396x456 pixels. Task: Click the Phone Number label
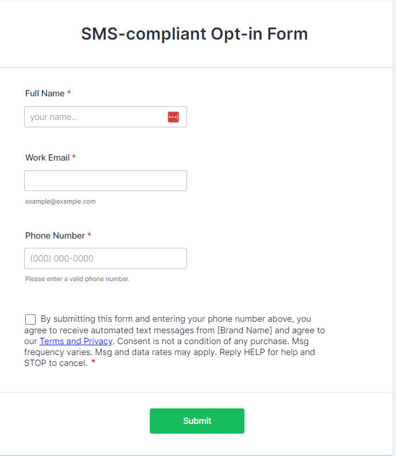point(55,236)
